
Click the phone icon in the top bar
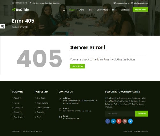point(13,3)
